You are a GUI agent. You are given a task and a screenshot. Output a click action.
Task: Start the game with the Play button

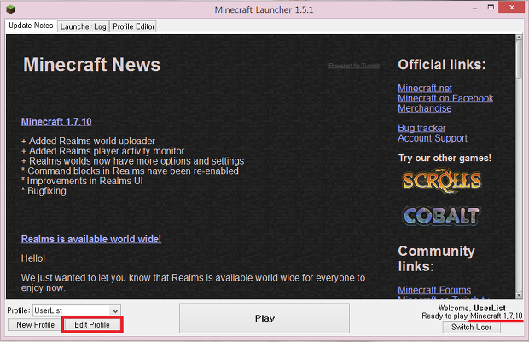pyautogui.click(x=264, y=318)
